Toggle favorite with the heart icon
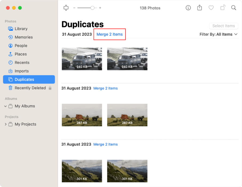Image resolution: width=242 pixels, height=187 pixels. point(211,8)
